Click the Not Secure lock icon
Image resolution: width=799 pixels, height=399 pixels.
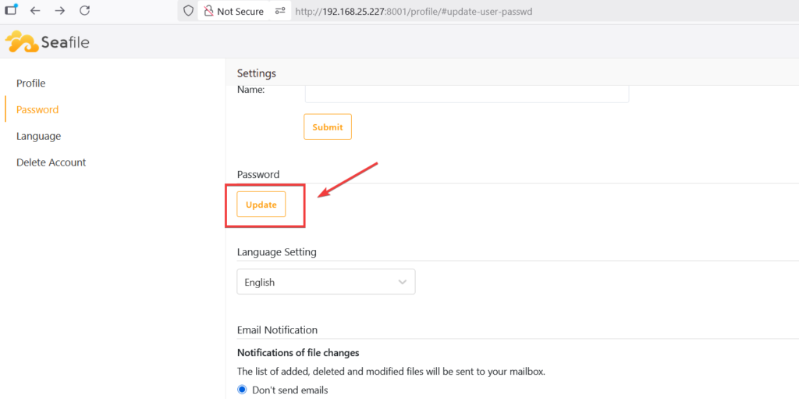click(x=208, y=12)
